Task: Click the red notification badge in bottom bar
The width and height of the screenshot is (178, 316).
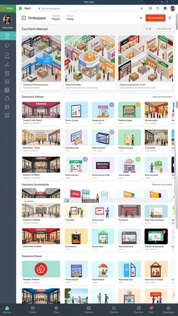Action: click(x=151, y=308)
